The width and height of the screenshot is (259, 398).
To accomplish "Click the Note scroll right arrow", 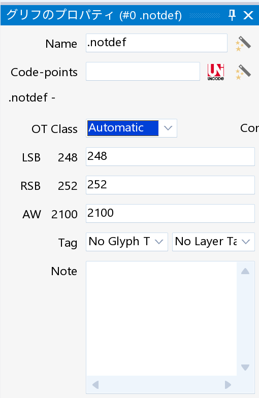I will [x=228, y=385].
